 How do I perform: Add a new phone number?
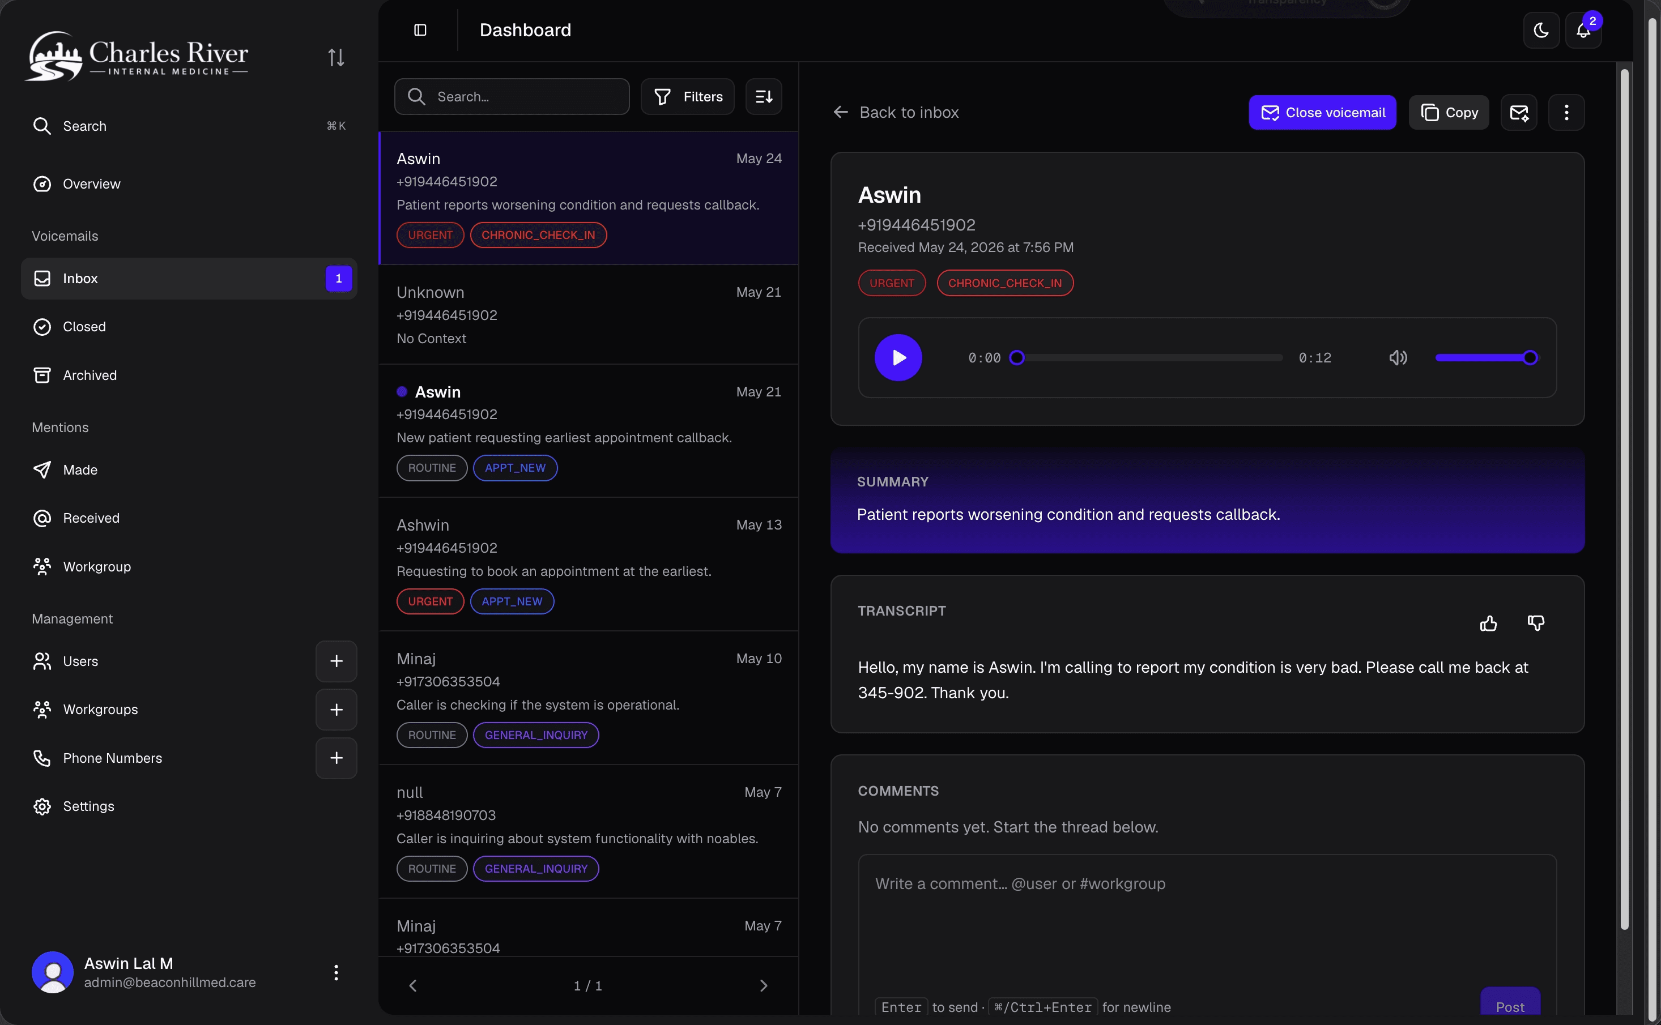tap(337, 758)
